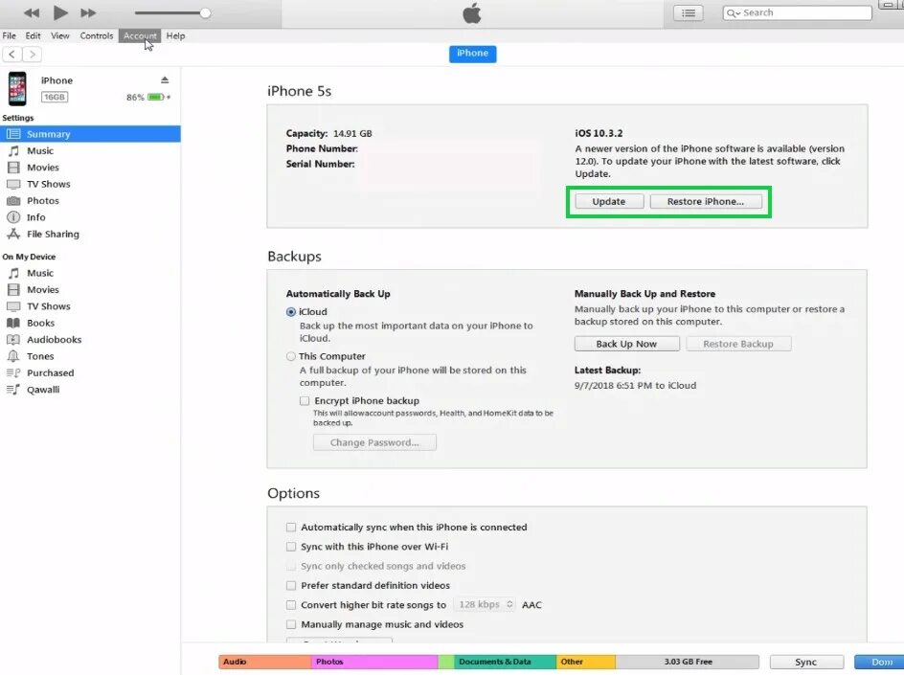Click the 9/7/2018 latest backup text
Viewport: 904px width, 675px height.
(x=635, y=386)
